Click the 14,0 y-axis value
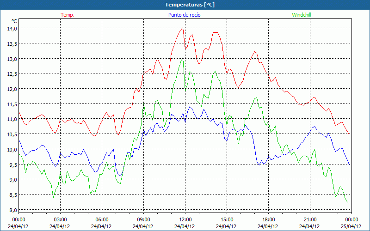370x231 pixels. tap(12, 29)
